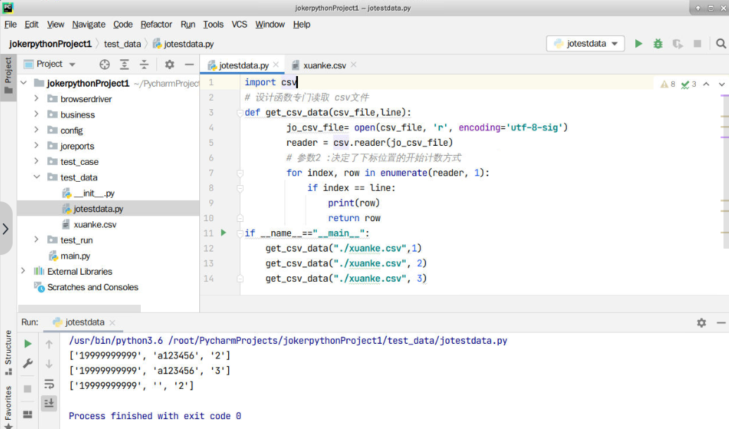Open the VCS menu
This screenshot has height=429, width=729.
pos(239,24)
